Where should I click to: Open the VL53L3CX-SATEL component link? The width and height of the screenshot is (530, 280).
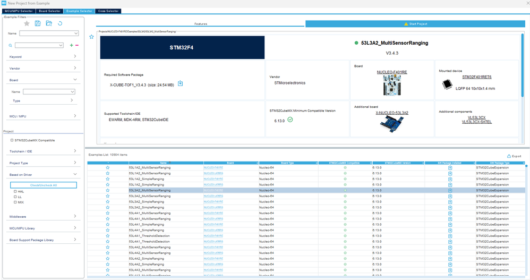point(476,122)
